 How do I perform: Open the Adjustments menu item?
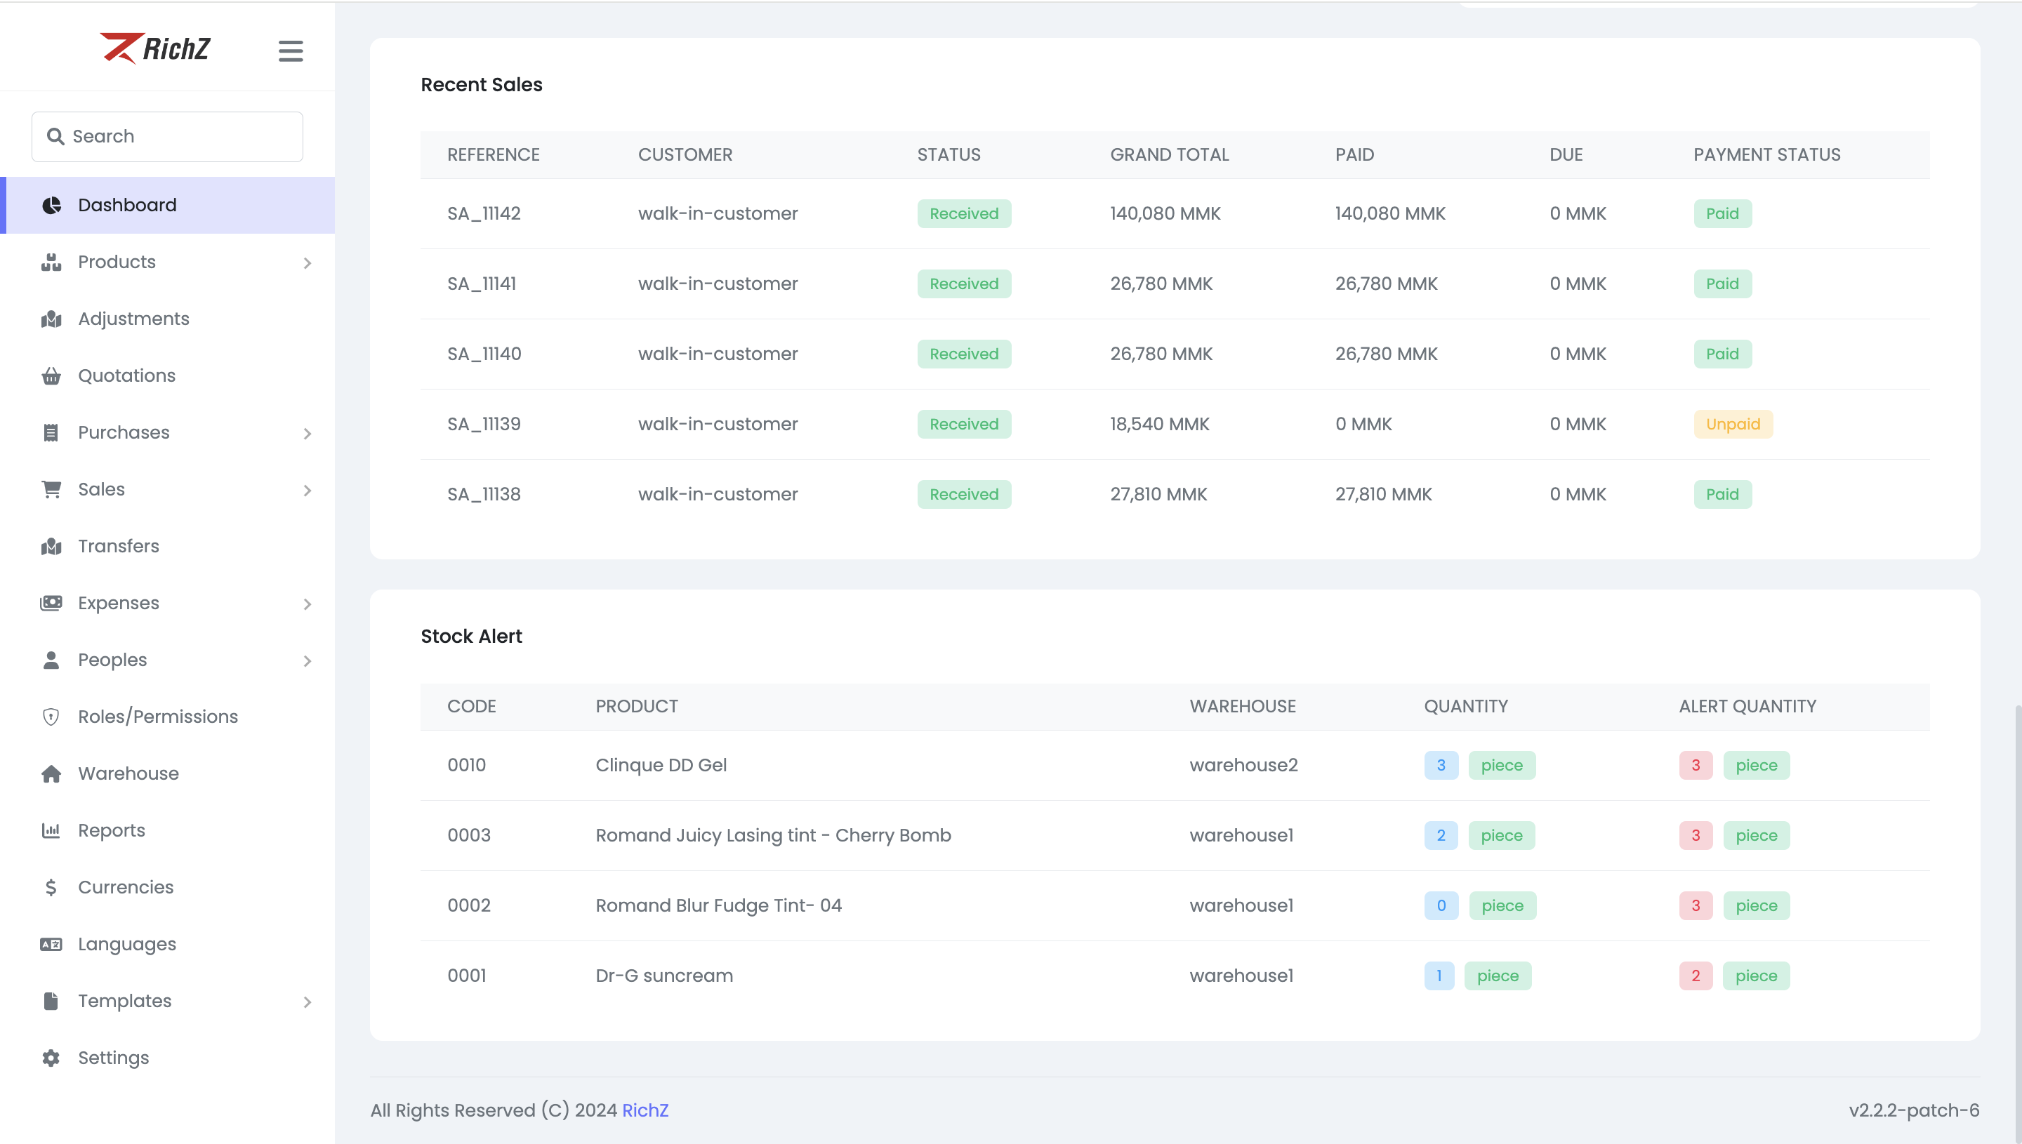(x=167, y=319)
